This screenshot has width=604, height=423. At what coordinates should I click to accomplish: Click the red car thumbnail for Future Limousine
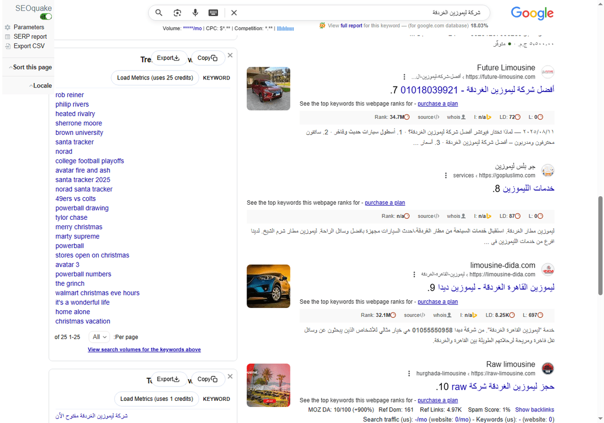(268, 89)
